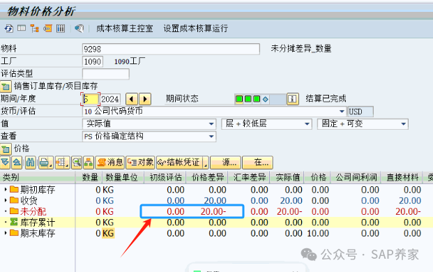The height and width of the screenshot is (272, 433).
Task: Click the 消息 button
Action: coord(110,163)
